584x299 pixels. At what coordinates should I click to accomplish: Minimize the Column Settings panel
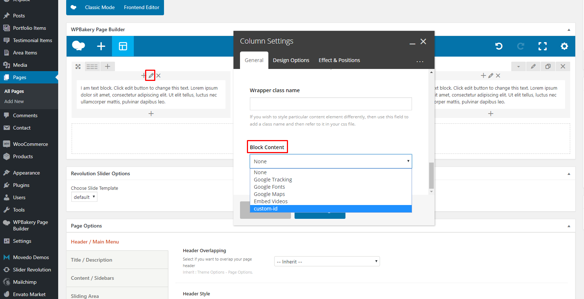[x=412, y=42]
